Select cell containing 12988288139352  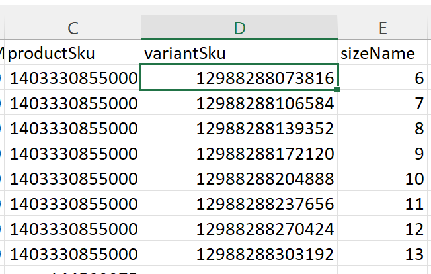[239, 128]
